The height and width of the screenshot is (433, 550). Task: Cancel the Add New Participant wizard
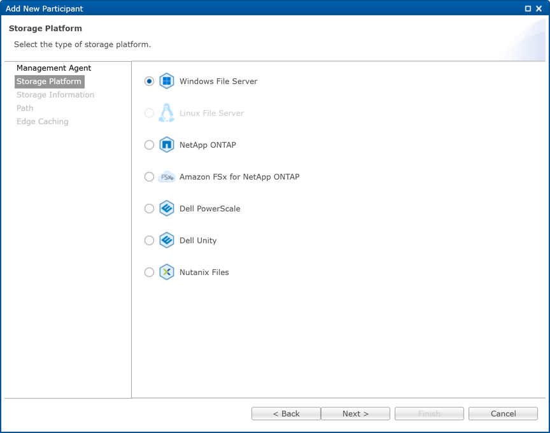[x=503, y=414]
